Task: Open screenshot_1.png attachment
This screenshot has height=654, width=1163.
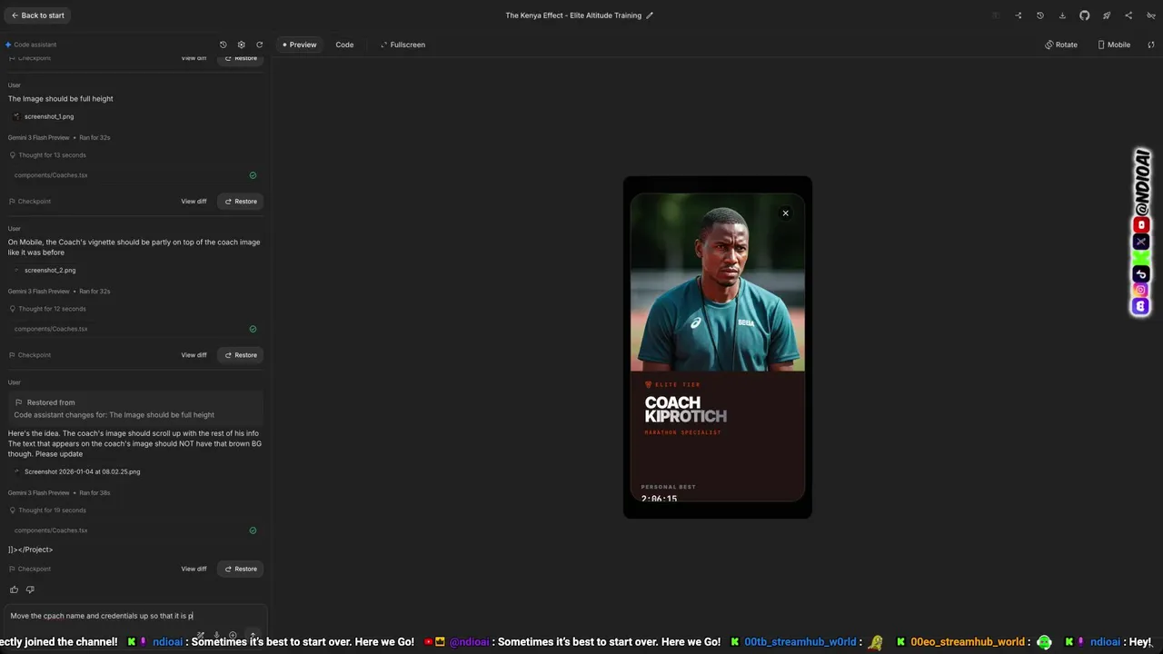Action: click(44, 116)
